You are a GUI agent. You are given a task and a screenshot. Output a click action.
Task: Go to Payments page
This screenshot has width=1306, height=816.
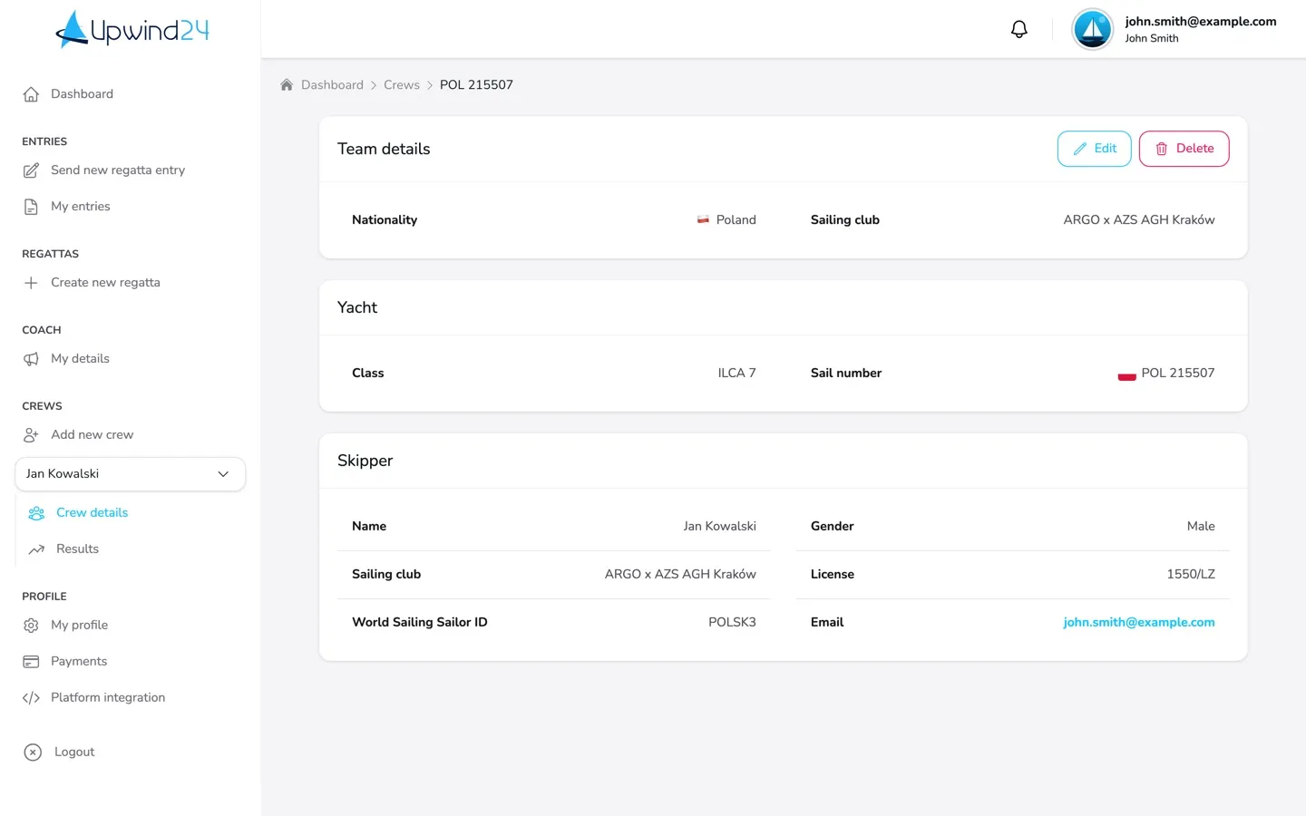pos(79,662)
